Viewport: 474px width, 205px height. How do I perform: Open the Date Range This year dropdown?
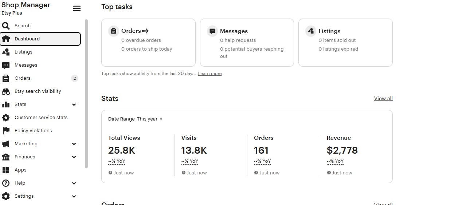click(x=150, y=119)
